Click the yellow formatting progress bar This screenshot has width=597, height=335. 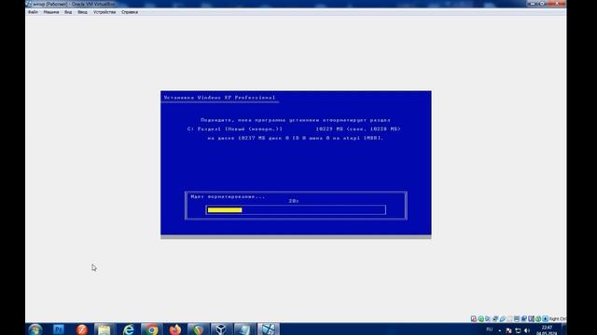pyautogui.click(x=225, y=210)
